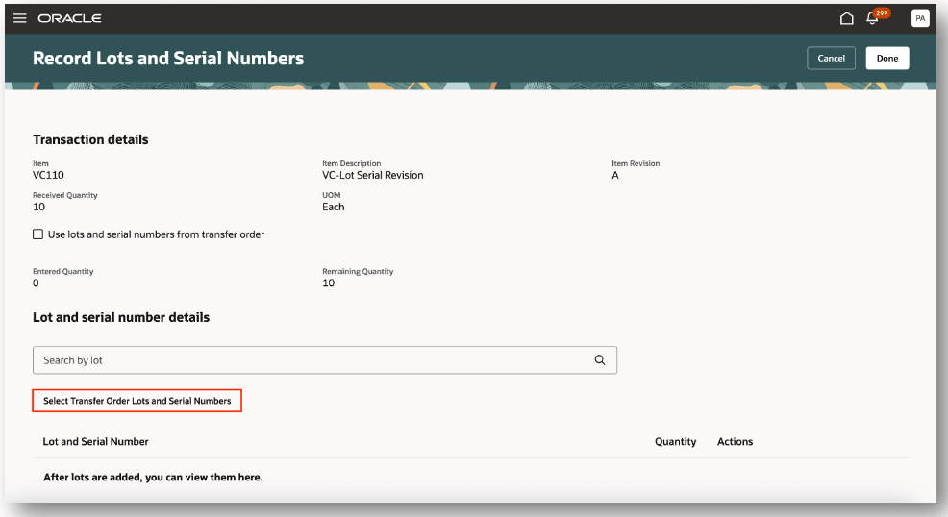Click the Actions column header
This screenshot has width=948, height=517.
coord(735,441)
